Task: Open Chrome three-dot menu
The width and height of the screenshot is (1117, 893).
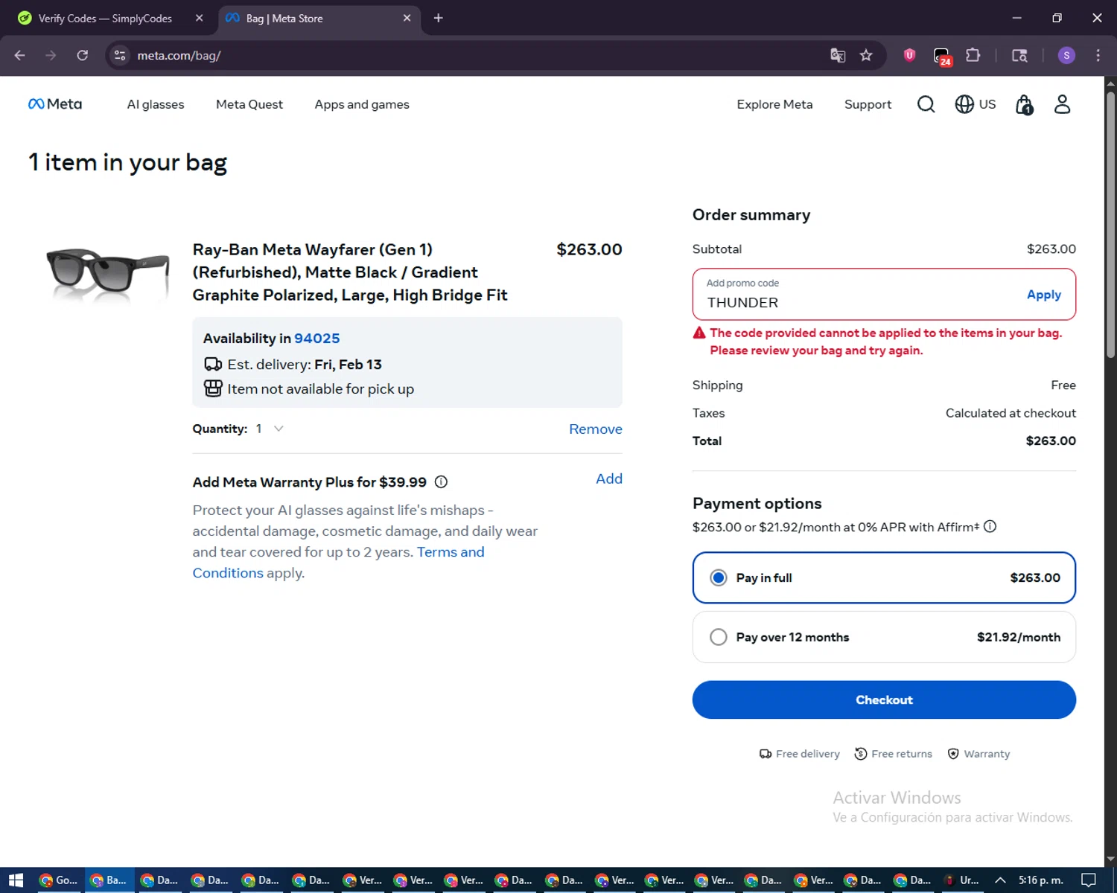Action: click(x=1098, y=55)
